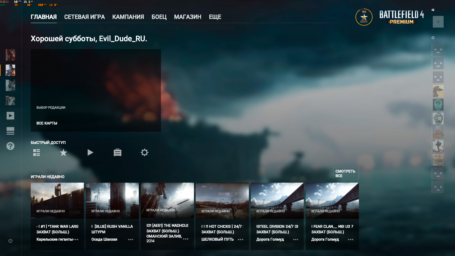Click the play triangle in quick access

(x=90, y=153)
